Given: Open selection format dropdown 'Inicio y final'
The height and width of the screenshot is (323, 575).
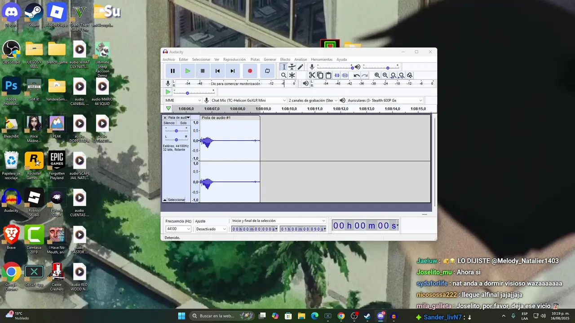Looking at the screenshot, I should coord(279,221).
